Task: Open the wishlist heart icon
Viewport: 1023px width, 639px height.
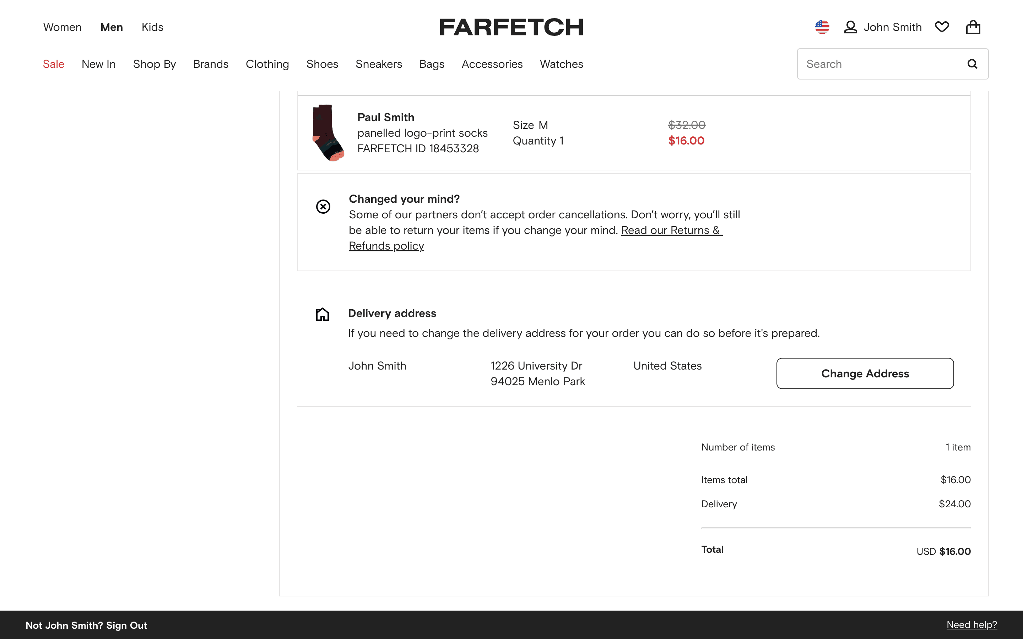Action: [942, 27]
